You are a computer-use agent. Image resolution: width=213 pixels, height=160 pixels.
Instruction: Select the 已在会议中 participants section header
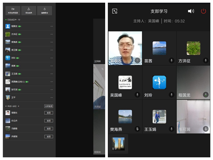coord(12,19)
